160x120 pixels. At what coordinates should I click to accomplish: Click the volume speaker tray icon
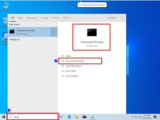click(x=140, y=117)
